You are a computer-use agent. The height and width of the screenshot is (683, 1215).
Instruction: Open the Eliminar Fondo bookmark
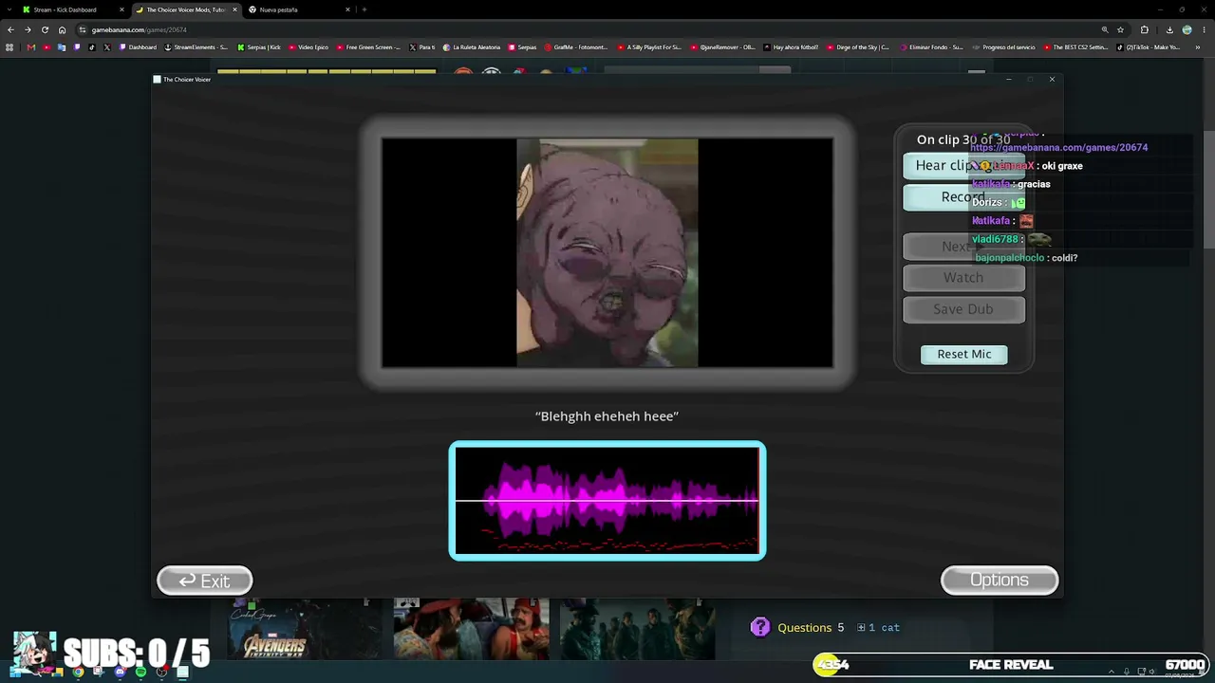pos(931,47)
